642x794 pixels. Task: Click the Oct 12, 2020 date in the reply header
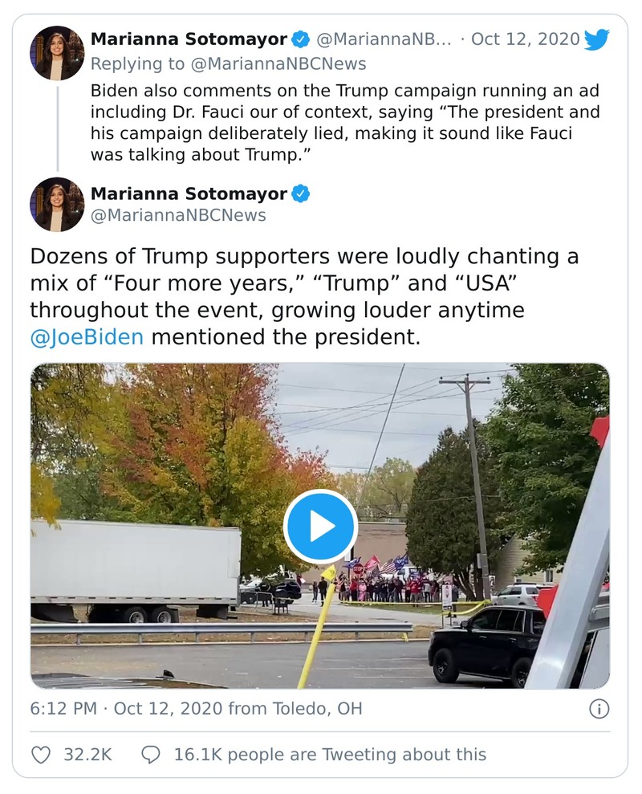tap(525, 39)
